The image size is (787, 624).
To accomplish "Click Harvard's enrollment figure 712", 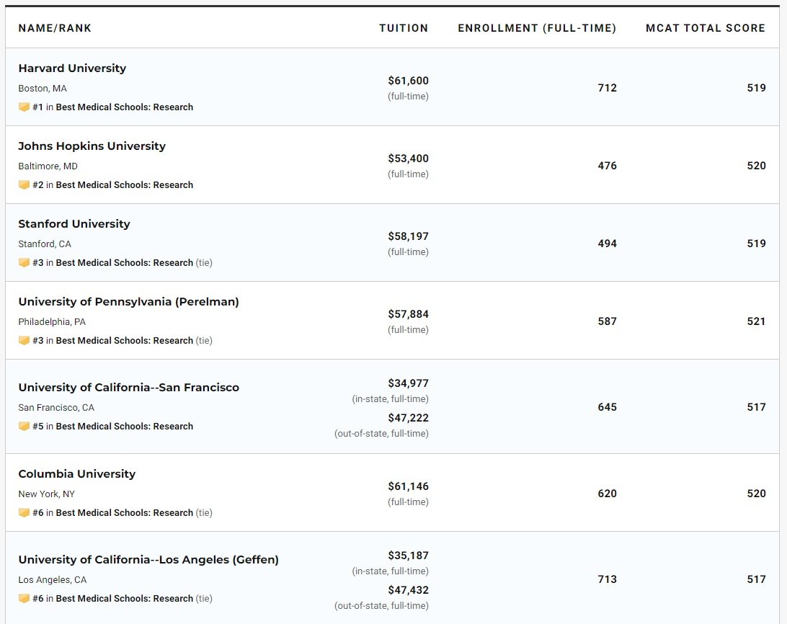I will (x=607, y=88).
